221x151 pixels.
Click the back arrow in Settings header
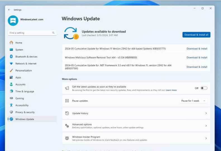9,10
